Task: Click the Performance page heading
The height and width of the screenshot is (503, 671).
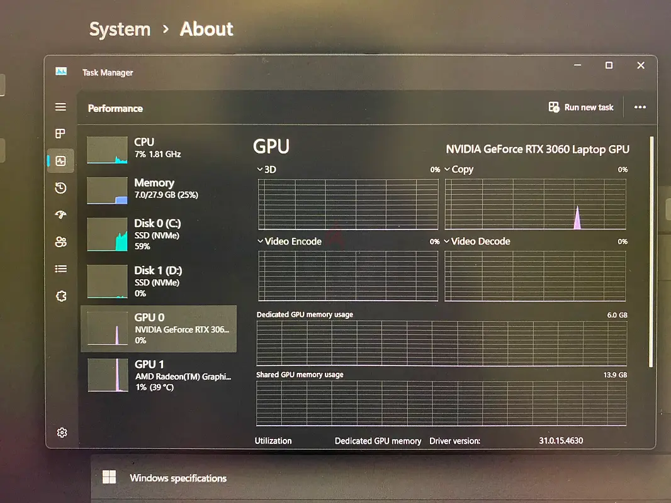Action: click(x=115, y=109)
